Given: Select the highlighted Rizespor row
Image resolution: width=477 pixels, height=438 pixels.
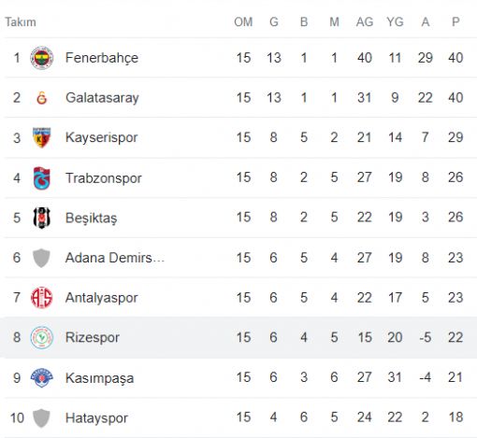Looking at the screenshot, I should click(238, 337).
